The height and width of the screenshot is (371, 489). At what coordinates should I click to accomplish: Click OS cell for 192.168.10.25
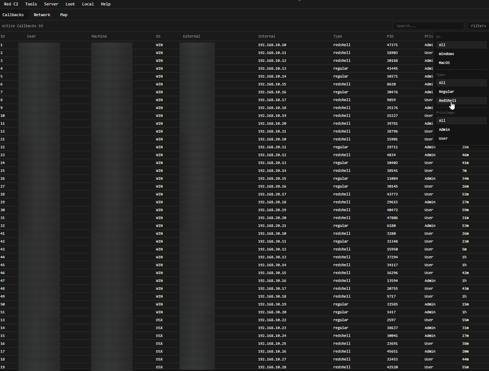(159, 344)
